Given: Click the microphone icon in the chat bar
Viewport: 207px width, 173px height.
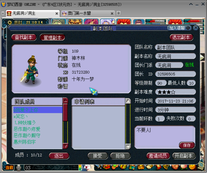Looking at the screenshot, I should tap(19, 168).
